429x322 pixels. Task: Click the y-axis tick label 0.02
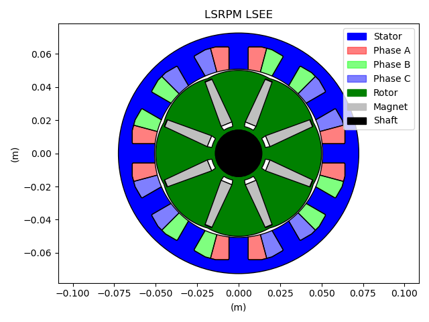(42, 121)
